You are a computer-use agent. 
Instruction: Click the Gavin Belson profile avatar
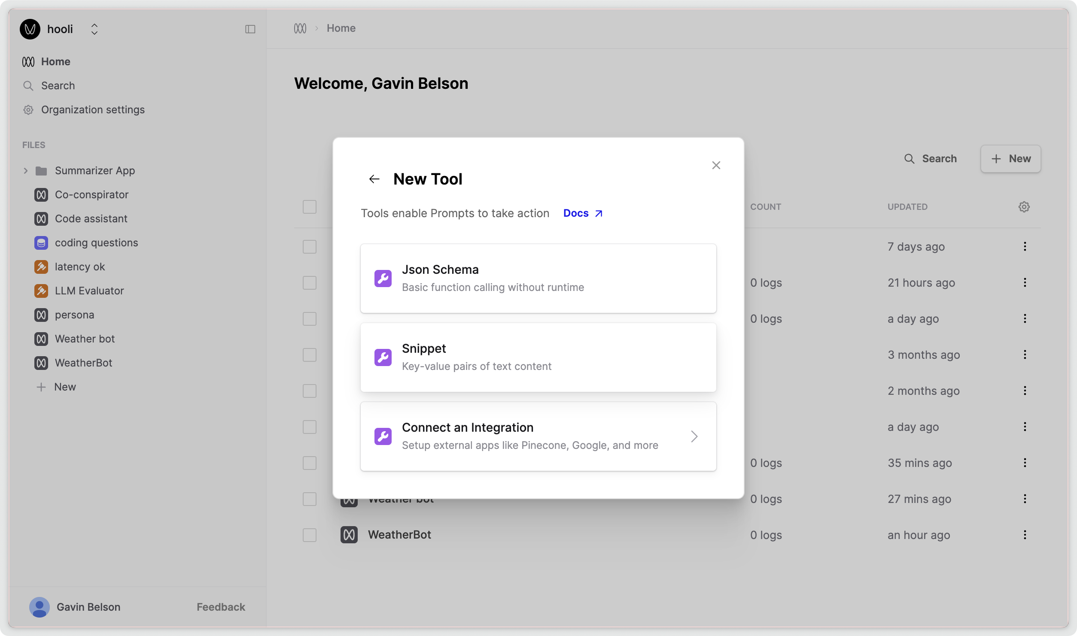pos(39,606)
